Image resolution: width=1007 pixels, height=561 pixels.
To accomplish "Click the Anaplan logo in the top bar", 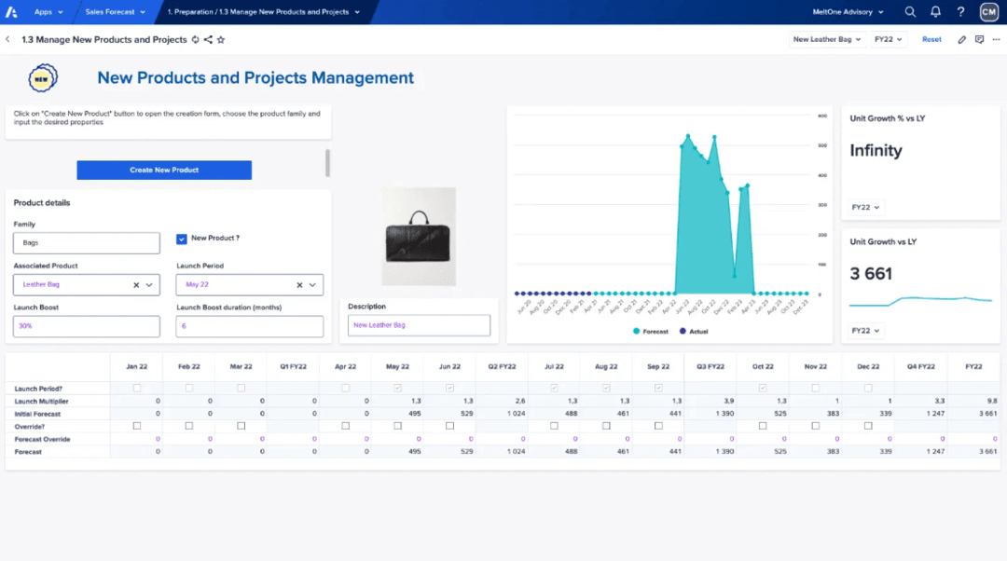I will tap(12, 12).
